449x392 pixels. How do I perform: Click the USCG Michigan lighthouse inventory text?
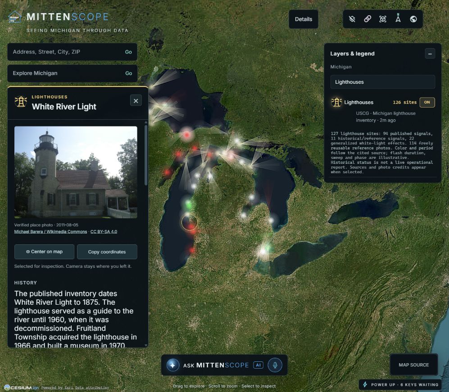[x=386, y=117]
